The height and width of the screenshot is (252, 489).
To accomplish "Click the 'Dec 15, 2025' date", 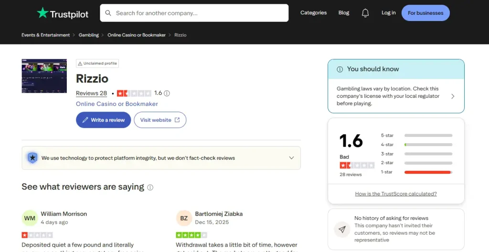I will click(x=212, y=222).
